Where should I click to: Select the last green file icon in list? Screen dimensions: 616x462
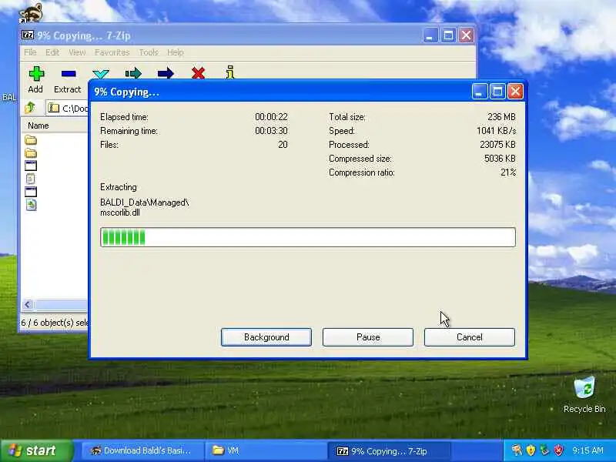pos(31,205)
